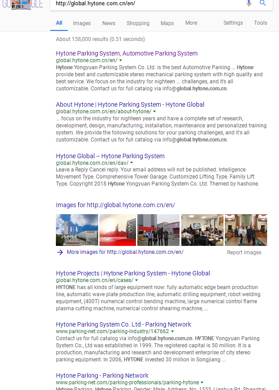The width and height of the screenshot is (279, 390).
Task: Click the Google doodle logo
Action: tap(22, 4)
